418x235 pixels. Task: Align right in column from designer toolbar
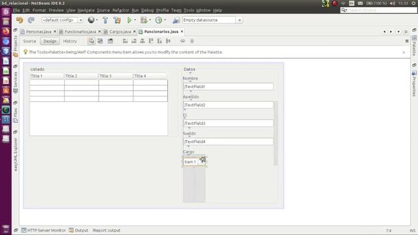(x=134, y=41)
